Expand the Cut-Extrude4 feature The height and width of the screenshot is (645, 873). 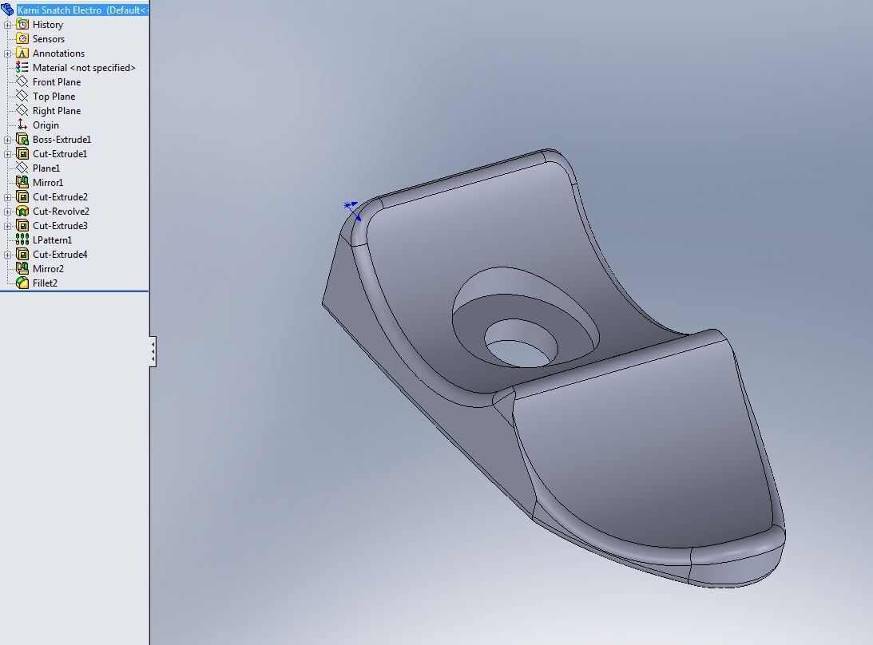tap(7, 255)
